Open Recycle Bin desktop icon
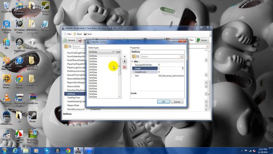The height and width of the screenshot is (154, 273). [x=6, y=7]
